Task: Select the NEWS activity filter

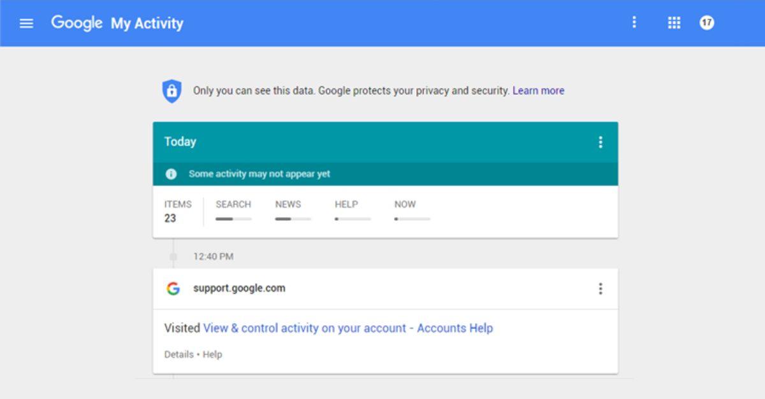Action: pyautogui.click(x=288, y=204)
